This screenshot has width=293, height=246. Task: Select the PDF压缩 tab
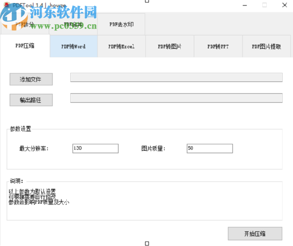pyautogui.click(x=25, y=46)
